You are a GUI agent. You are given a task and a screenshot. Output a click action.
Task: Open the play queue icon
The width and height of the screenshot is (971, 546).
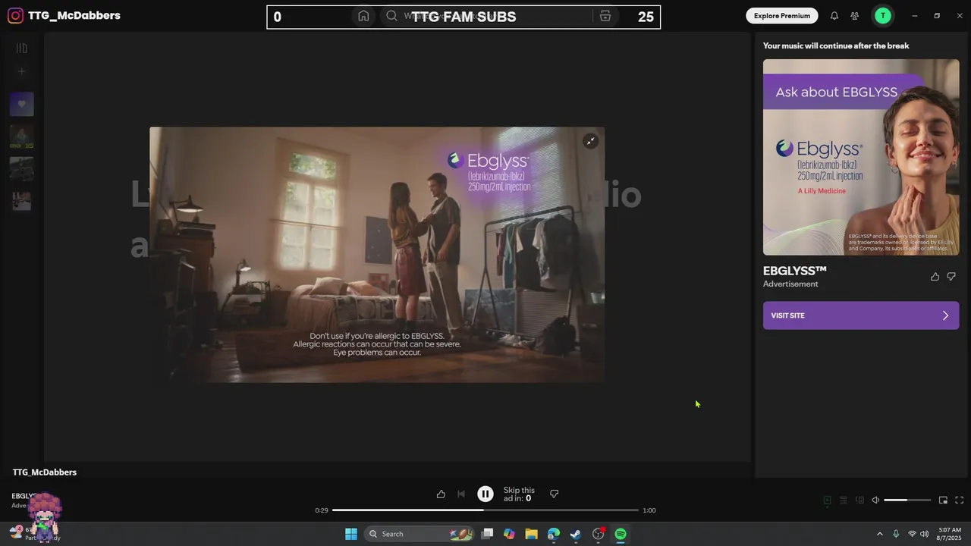point(844,500)
